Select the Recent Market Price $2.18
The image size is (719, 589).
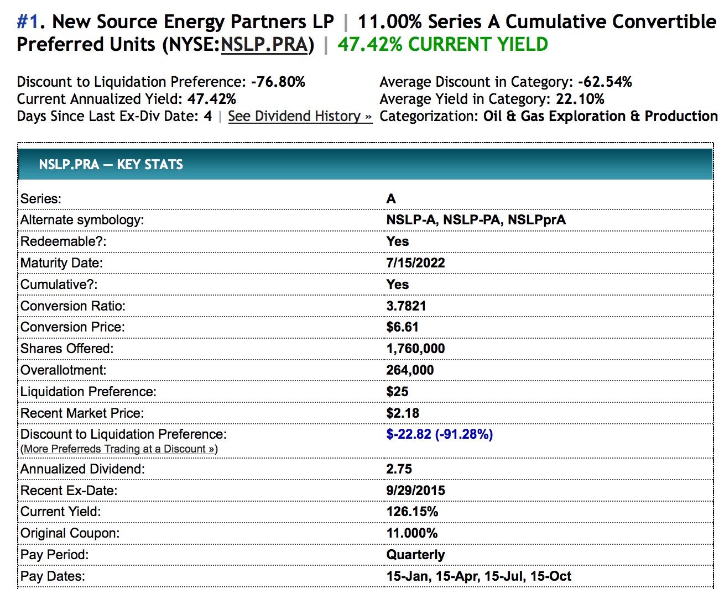click(x=403, y=413)
